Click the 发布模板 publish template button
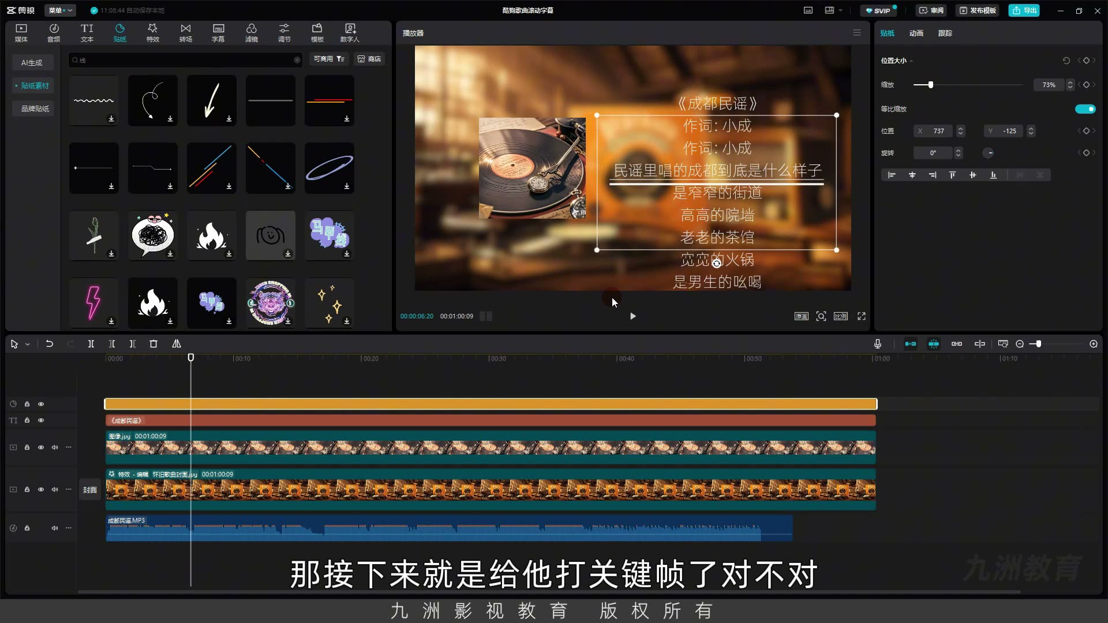 tap(978, 10)
